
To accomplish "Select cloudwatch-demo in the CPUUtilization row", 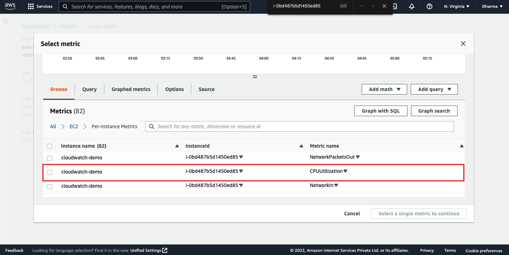I will click(x=82, y=172).
